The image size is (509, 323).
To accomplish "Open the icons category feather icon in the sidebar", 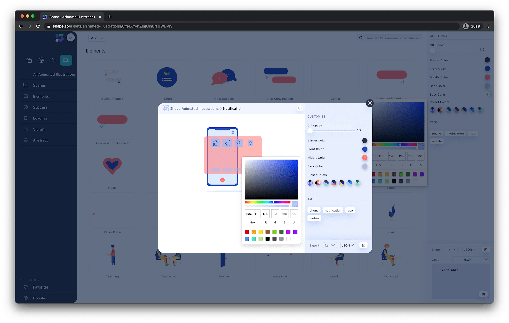I will click(x=41, y=60).
